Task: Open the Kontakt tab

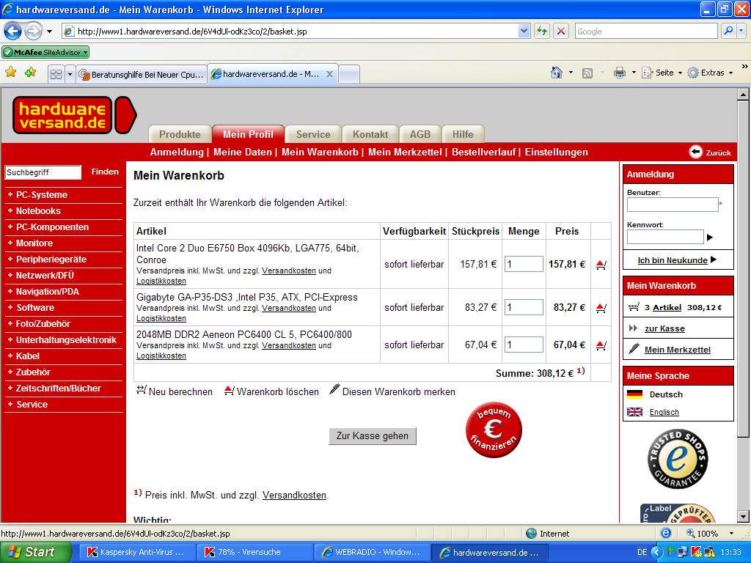Action: pyautogui.click(x=370, y=135)
